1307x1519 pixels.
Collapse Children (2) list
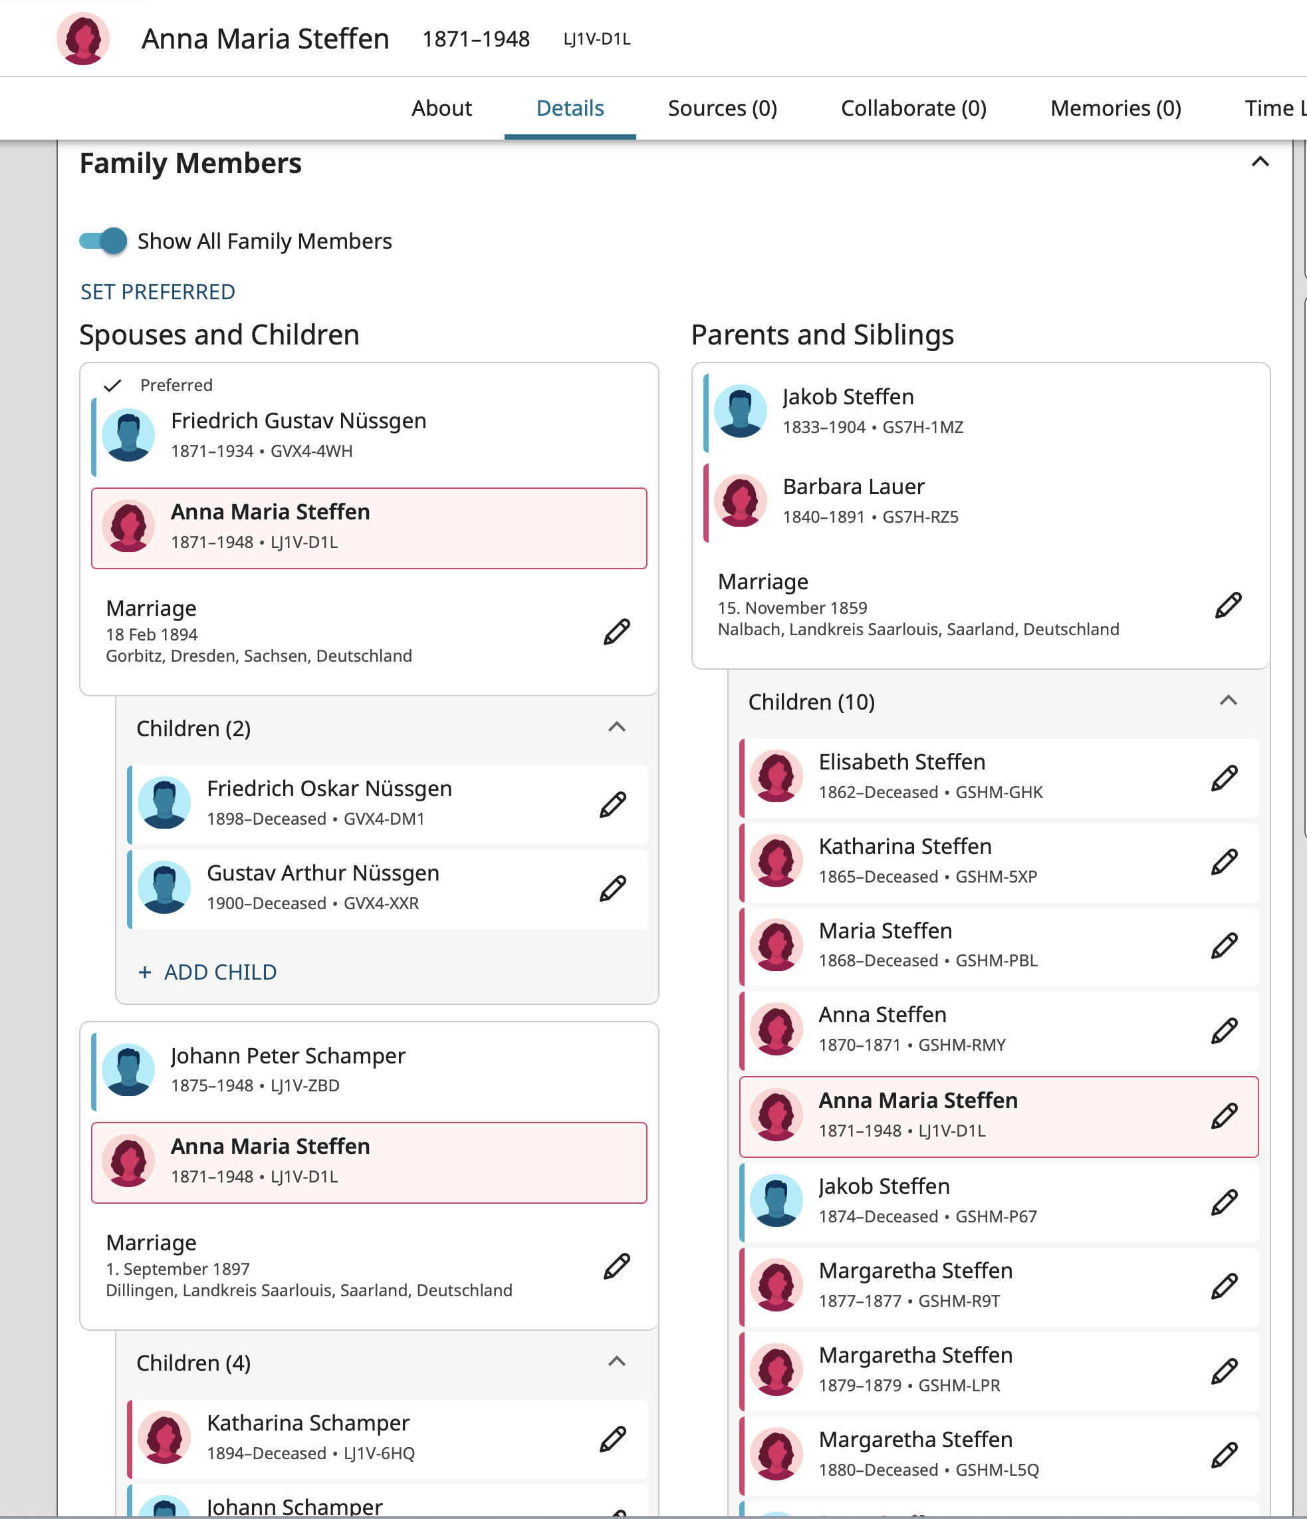(x=616, y=727)
